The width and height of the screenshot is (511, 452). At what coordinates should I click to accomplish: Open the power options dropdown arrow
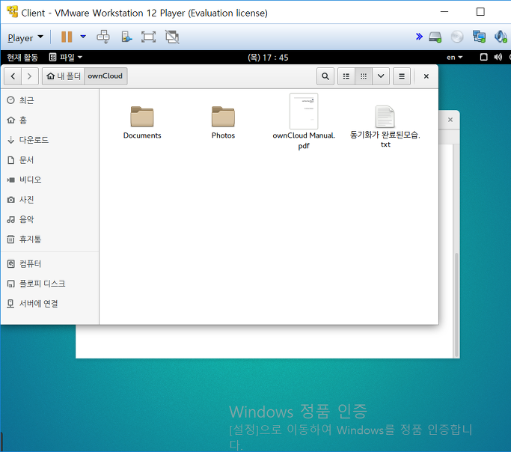[x=83, y=37]
